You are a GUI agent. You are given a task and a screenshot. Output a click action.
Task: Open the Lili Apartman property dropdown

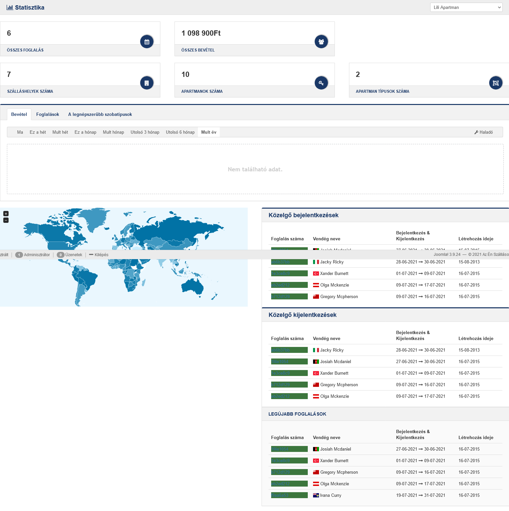coord(466,7)
